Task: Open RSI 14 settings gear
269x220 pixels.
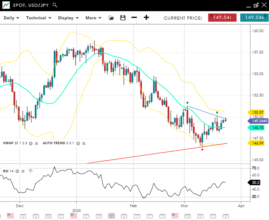Action: pyautogui.click(x=17, y=171)
